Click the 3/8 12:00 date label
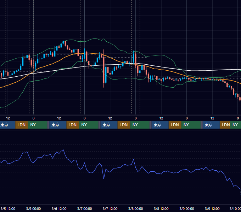Screen dimensions: 241x212 161,208
